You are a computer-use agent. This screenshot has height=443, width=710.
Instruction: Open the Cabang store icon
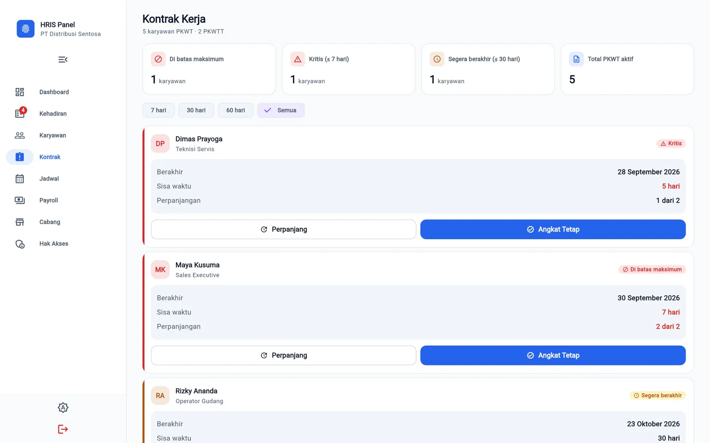(x=20, y=222)
